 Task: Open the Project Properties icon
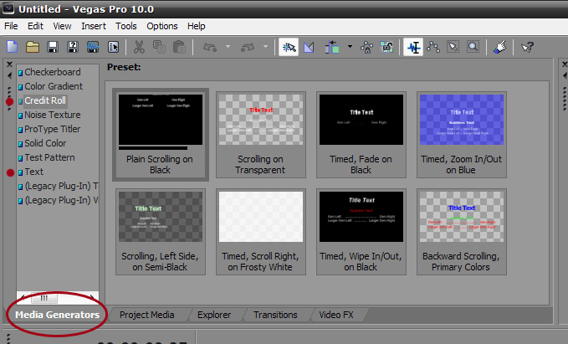(114, 47)
